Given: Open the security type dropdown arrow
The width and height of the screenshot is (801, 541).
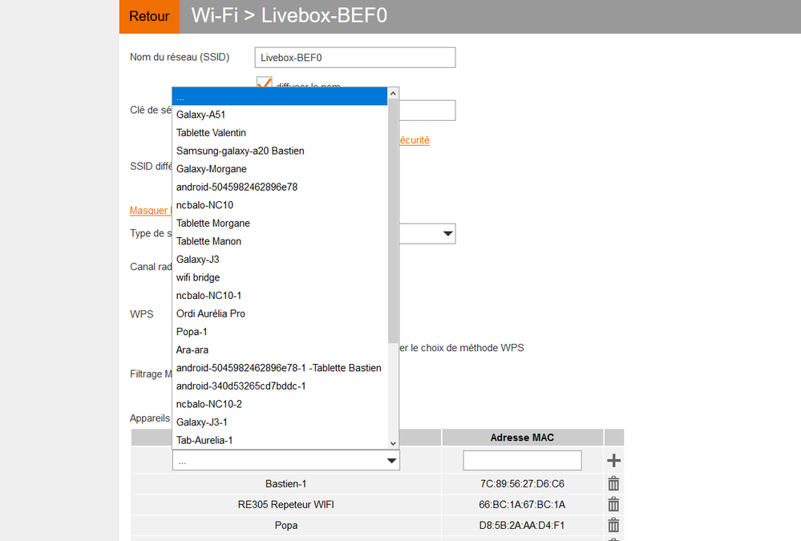Looking at the screenshot, I should click(448, 233).
